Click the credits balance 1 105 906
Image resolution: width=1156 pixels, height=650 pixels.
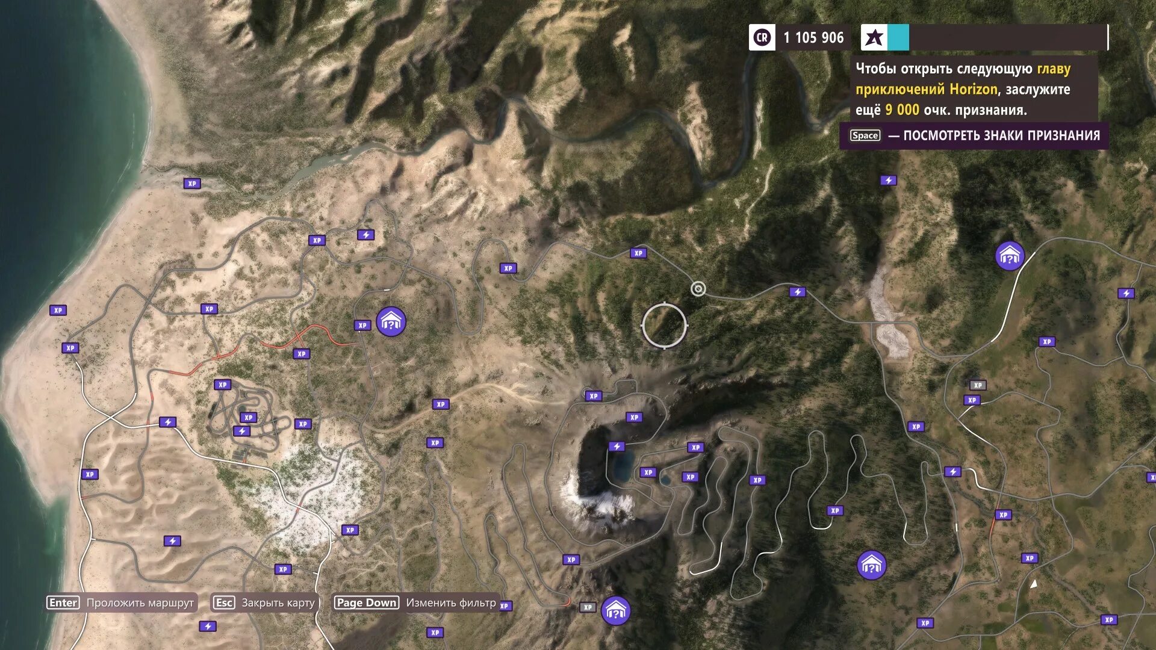[x=813, y=37]
